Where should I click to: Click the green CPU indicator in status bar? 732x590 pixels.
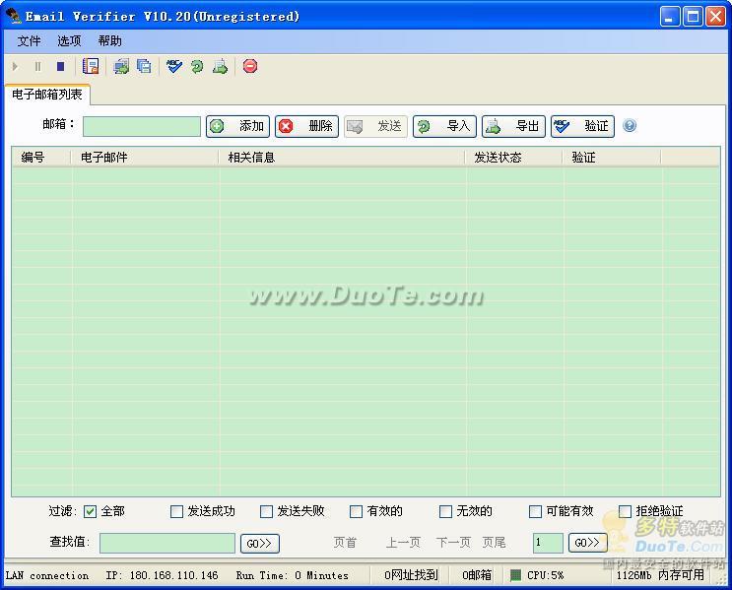pos(515,575)
